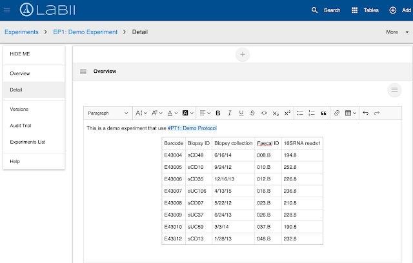
Task: Insert a block quote
Action: click(323, 113)
